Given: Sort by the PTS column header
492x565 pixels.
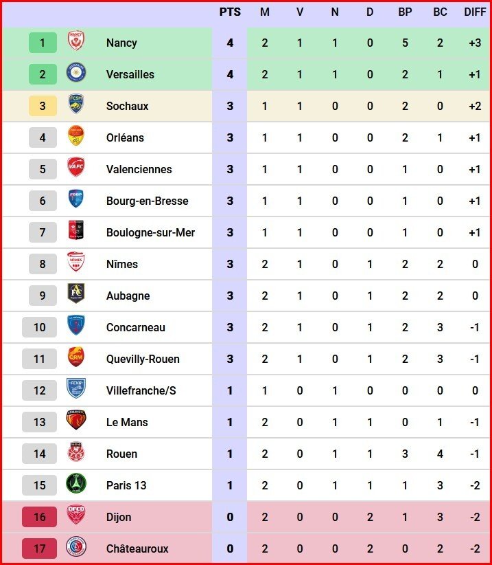Looking at the screenshot, I should [230, 12].
